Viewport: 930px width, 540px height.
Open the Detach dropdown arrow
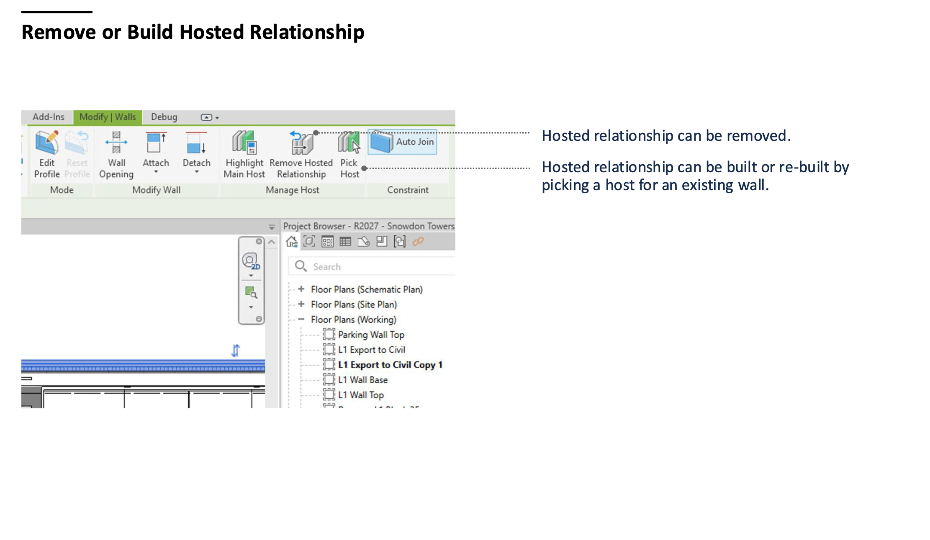point(196,172)
